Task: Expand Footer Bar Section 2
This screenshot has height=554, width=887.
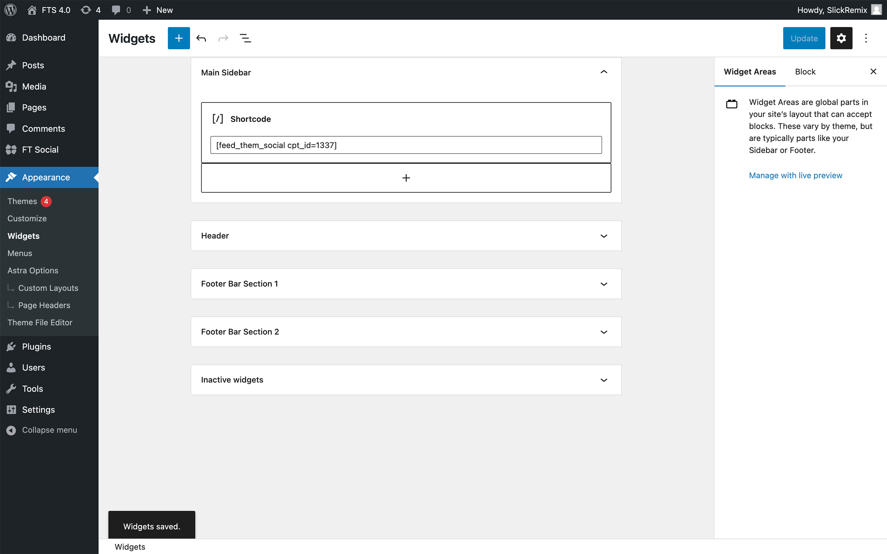Action: point(406,332)
